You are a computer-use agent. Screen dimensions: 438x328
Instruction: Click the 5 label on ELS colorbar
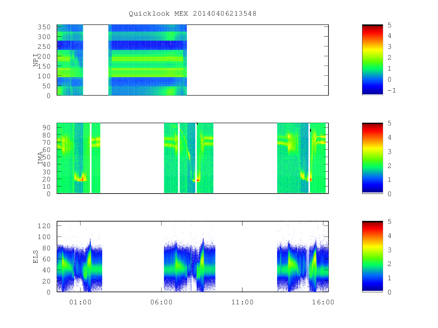[389, 221]
